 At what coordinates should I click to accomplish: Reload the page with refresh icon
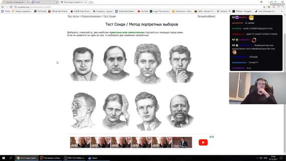point(11,7)
